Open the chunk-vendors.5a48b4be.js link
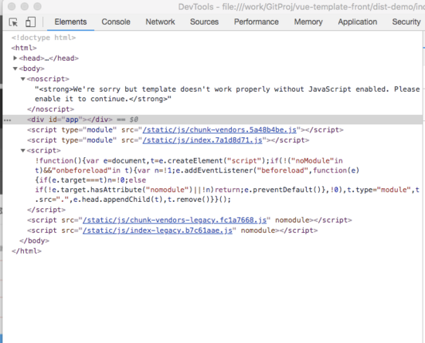The width and height of the screenshot is (425, 343). click(x=219, y=130)
